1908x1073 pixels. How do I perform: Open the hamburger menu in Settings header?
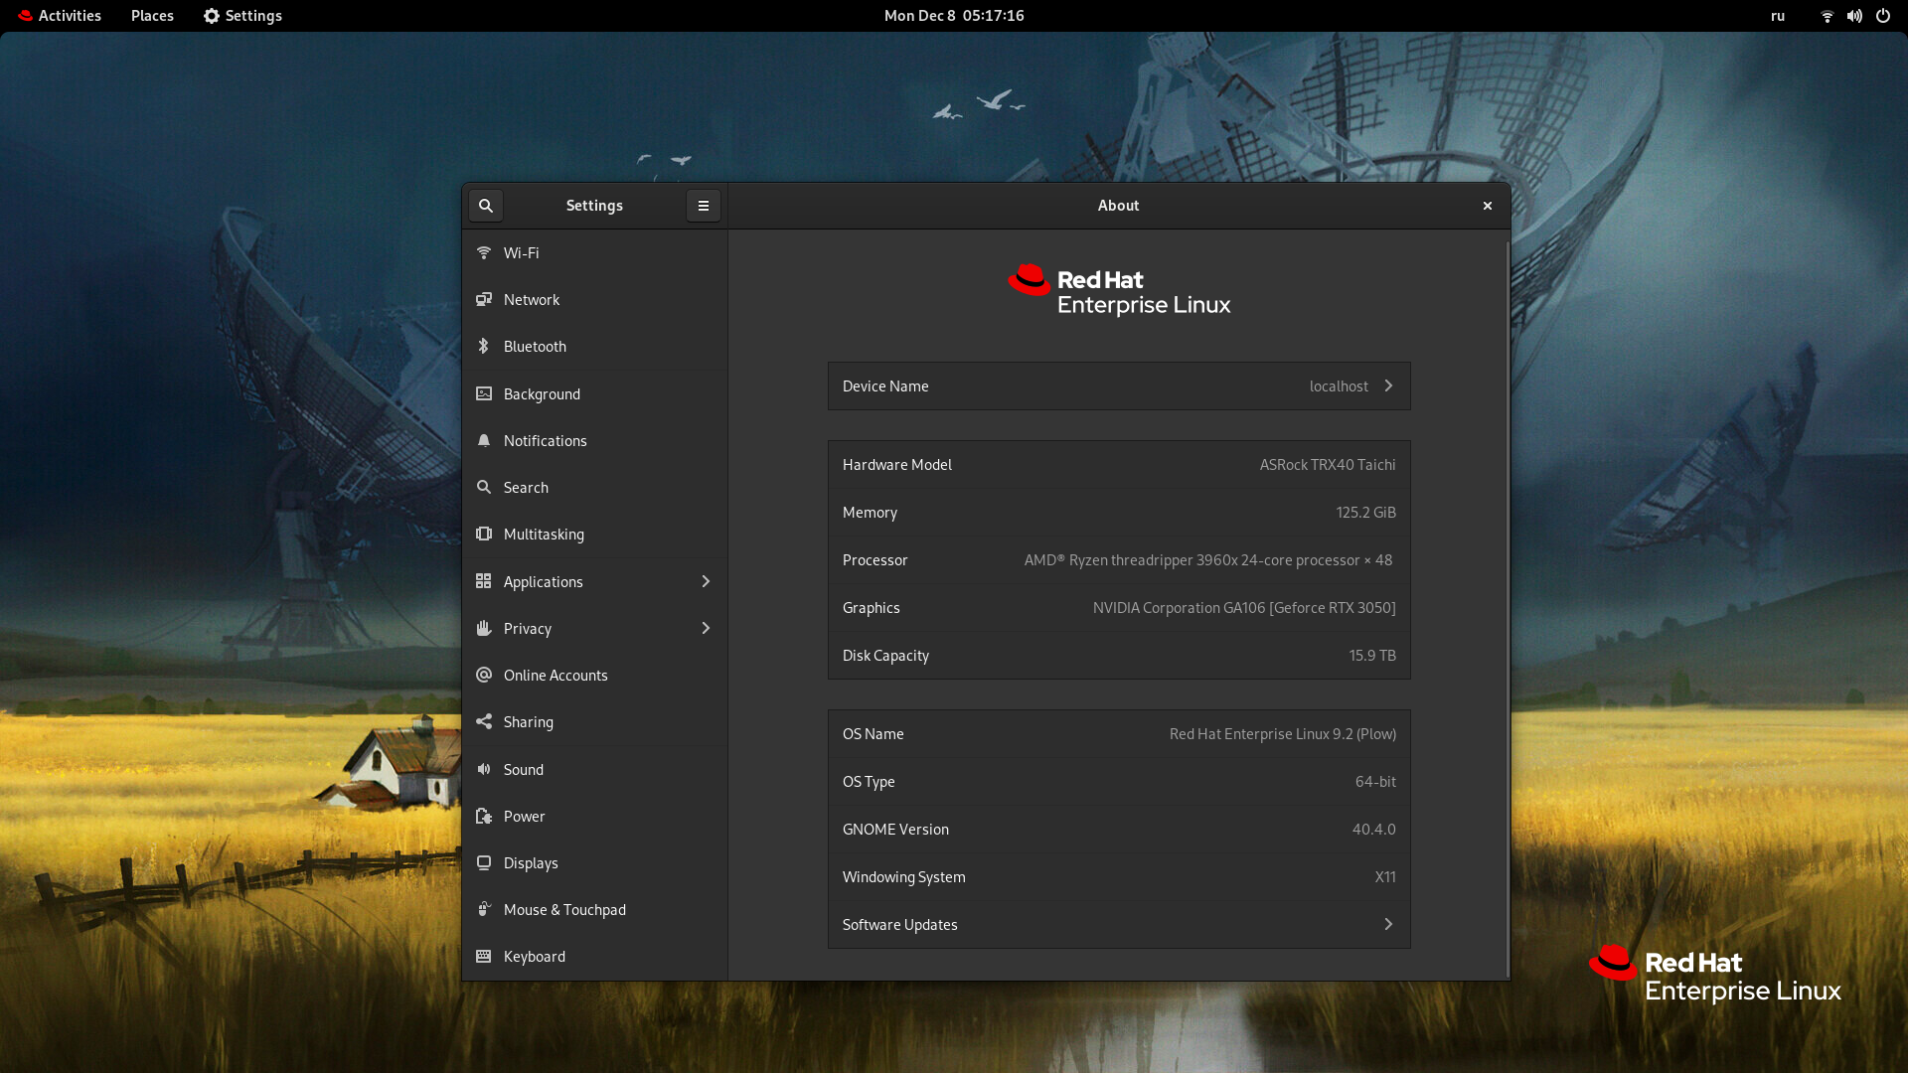coord(703,206)
